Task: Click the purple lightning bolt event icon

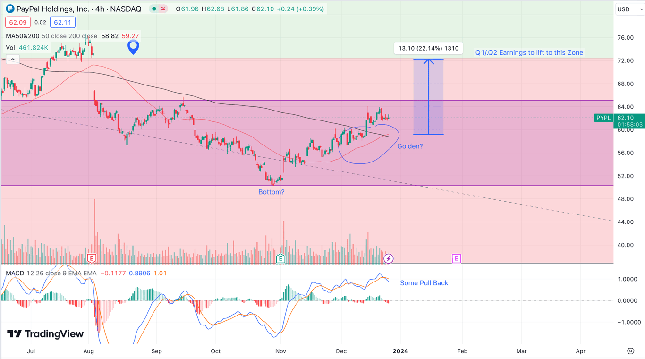Action: click(388, 258)
